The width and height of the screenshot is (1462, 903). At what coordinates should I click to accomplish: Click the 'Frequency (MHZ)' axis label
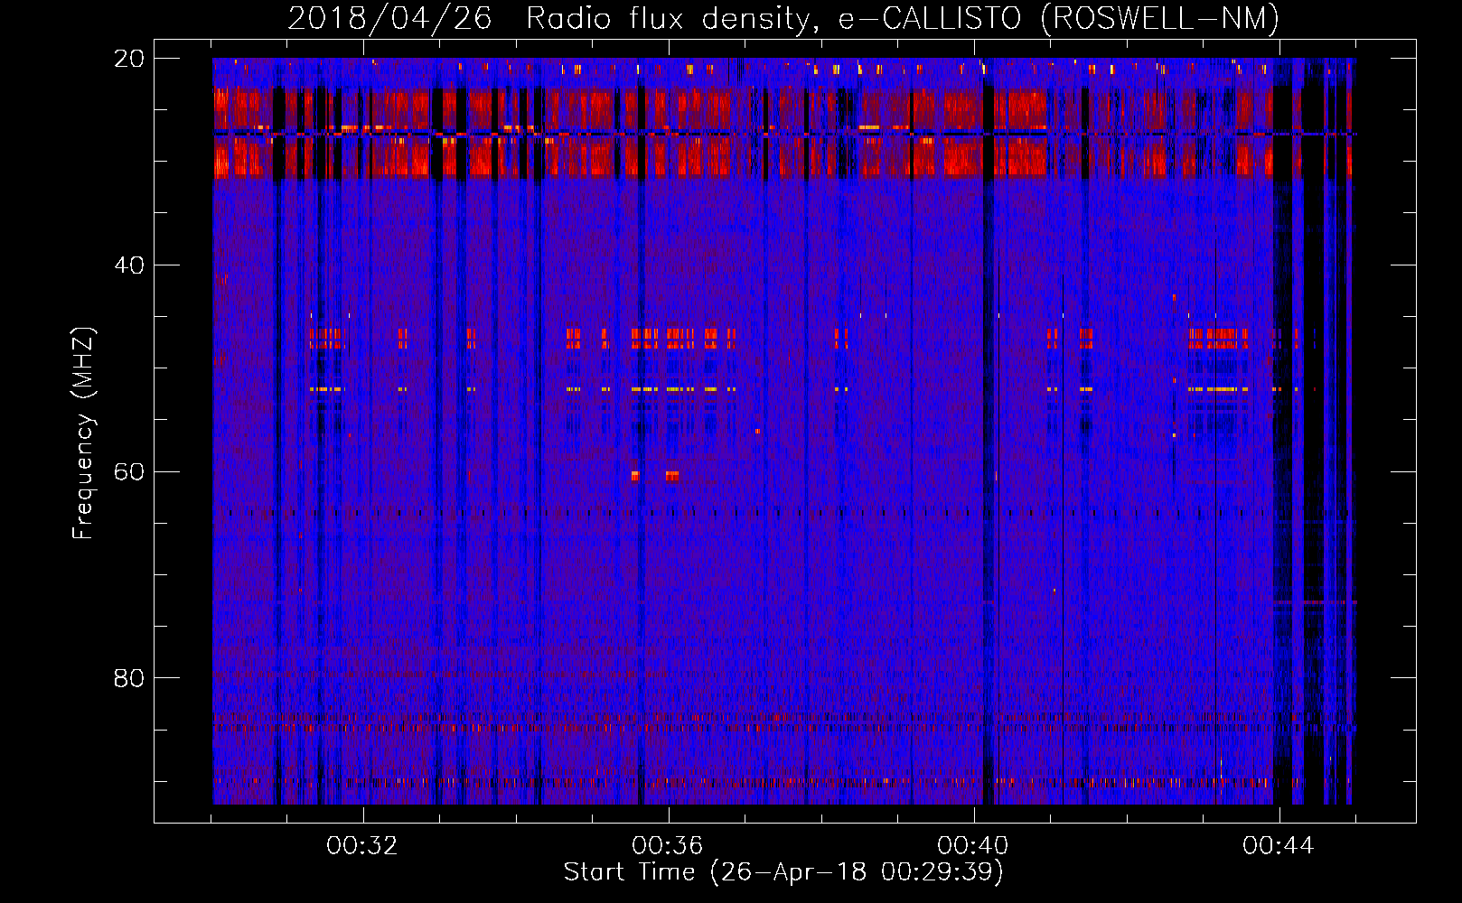coord(82,433)
